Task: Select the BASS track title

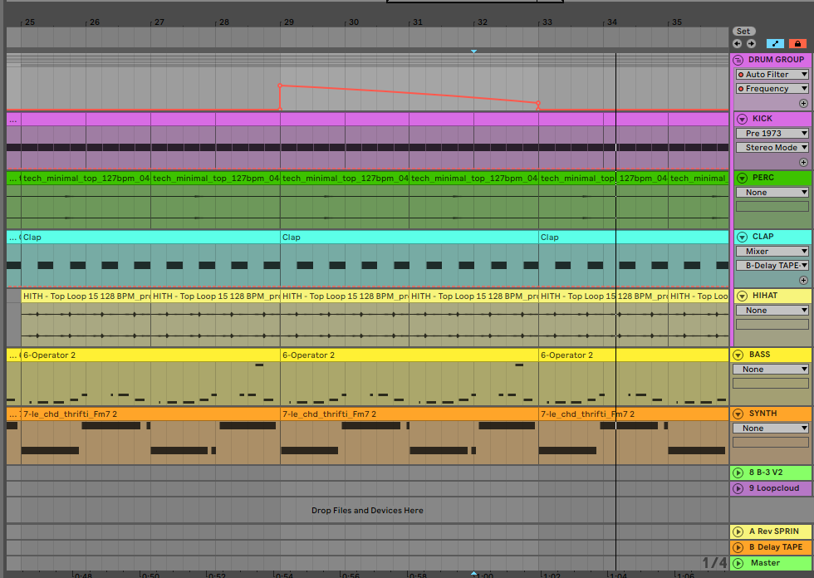Action: point(759,355)
